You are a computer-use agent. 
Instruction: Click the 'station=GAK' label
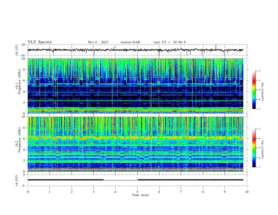[x=130, y=42]
